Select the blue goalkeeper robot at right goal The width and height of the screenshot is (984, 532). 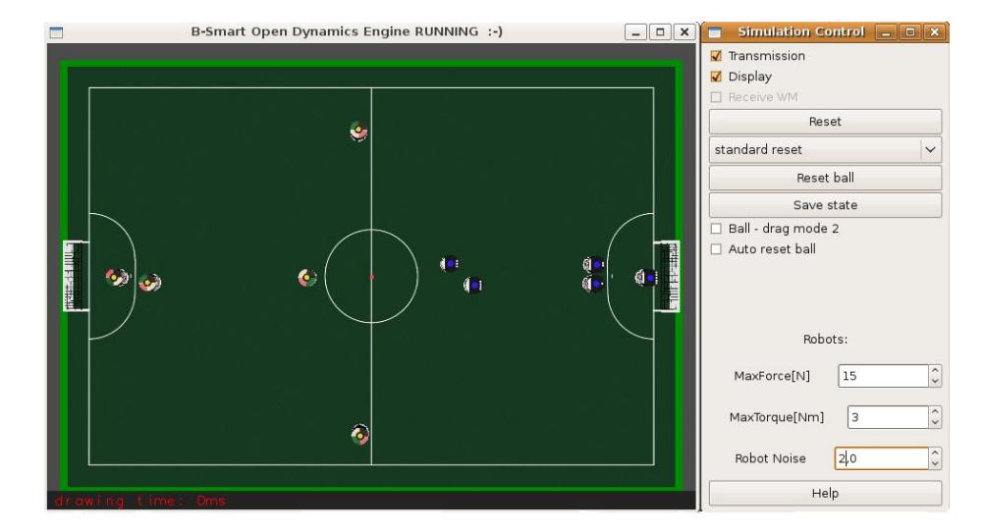point(646,278)
